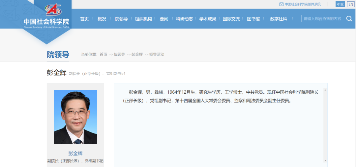Screen dimensions: 356x167
Task: Click the 首页 breadcrumb link
Action: click(103, 54)
